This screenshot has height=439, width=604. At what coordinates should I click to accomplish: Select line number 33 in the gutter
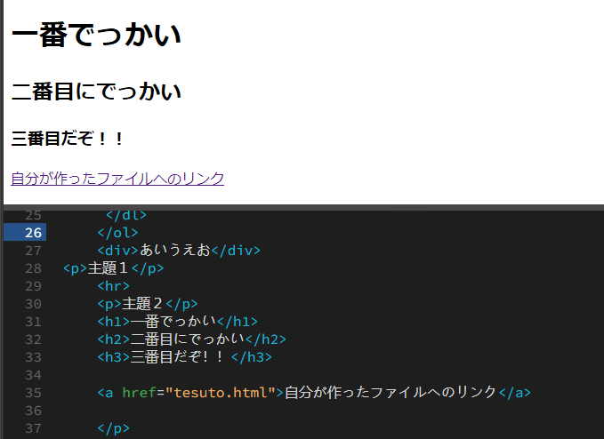coord(33,357)
